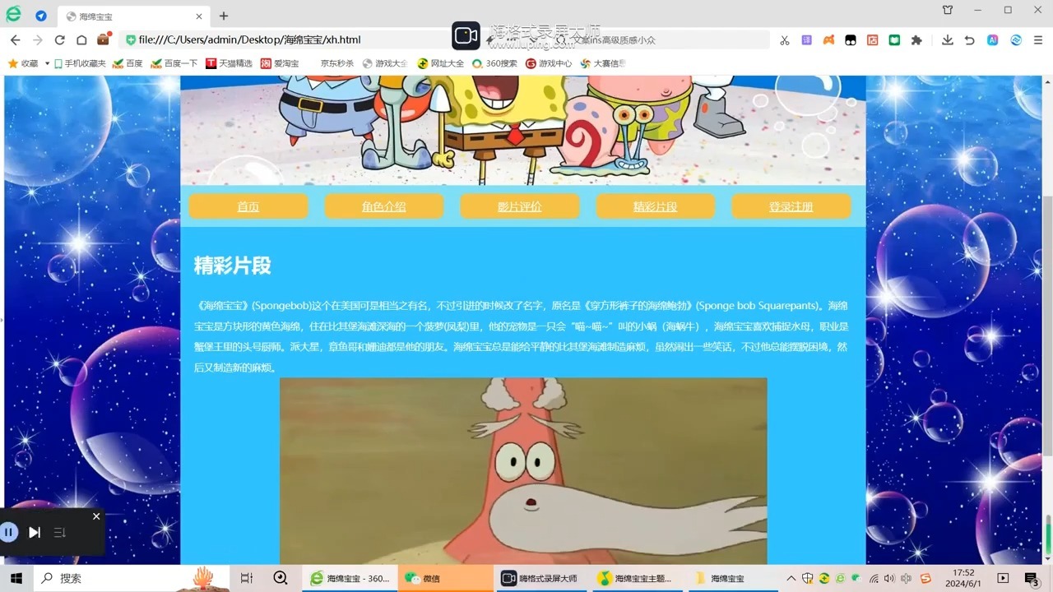Open the 登录注册 navigation link
The height and width of the screenshot is (592, 1053).
click(791, 206)
